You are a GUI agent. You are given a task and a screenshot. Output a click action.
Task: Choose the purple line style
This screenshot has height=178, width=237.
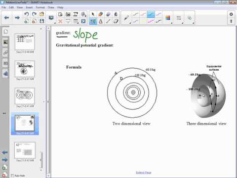click(x=158, y=14)
